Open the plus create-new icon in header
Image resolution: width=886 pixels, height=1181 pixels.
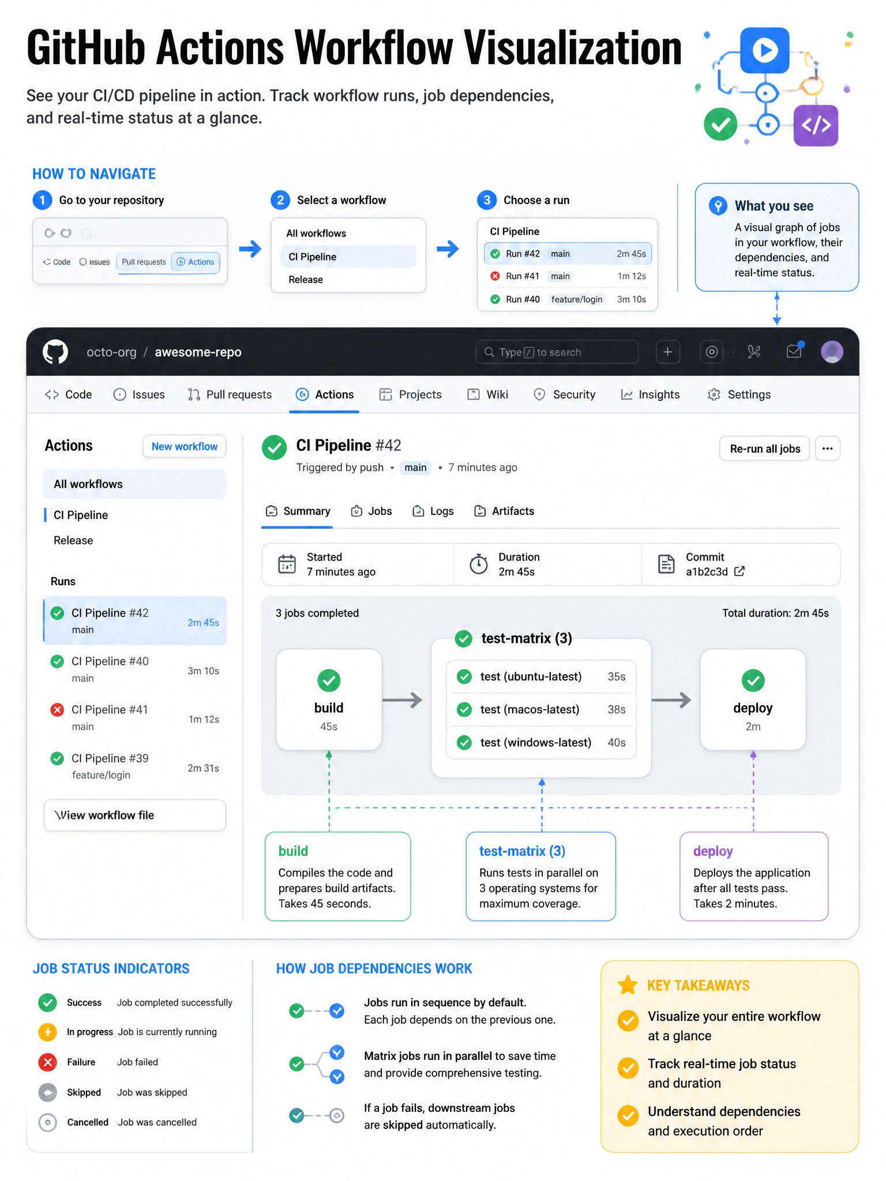[667, 352]
